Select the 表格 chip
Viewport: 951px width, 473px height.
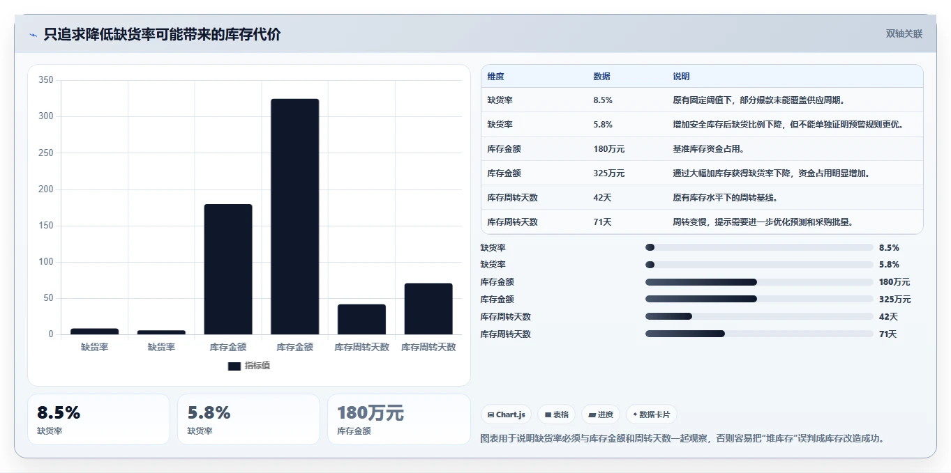[x=556, y=414]
